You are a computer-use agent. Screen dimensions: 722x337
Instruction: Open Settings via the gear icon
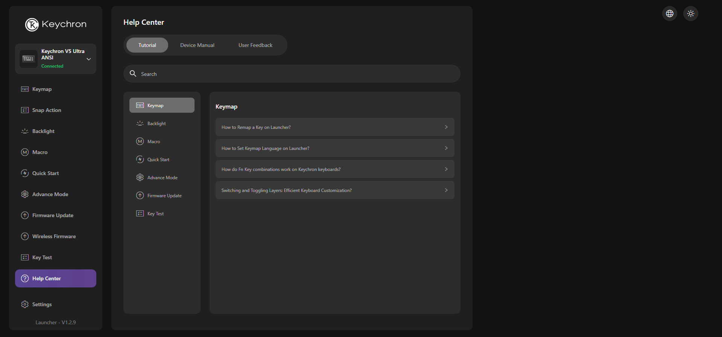(x=25, y=304)
